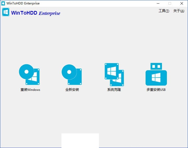Click the 重装Windows disc icon
This screenshot has width=188, height=148.
[29, 75]
